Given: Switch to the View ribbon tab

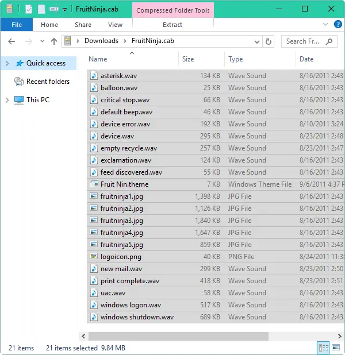Looking at the screenshot, I should point(115,25).
